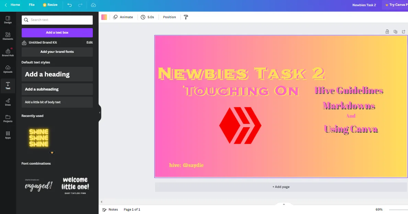Click the Brand Kit briefcase icon
The image size is (408, 214).
click(x=24, y=43)
